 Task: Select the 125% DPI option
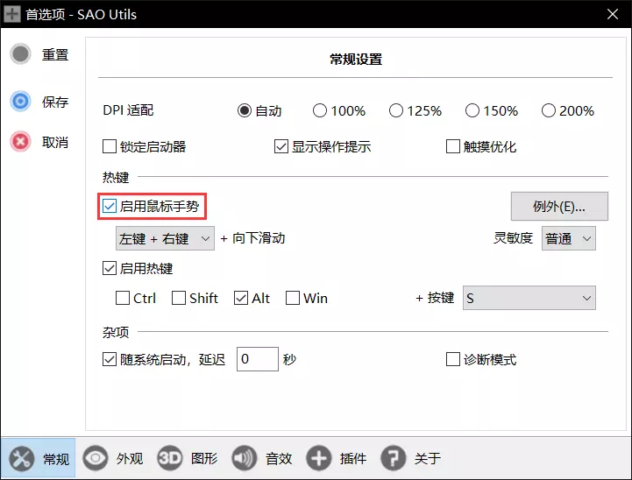(x=396, y=110)
